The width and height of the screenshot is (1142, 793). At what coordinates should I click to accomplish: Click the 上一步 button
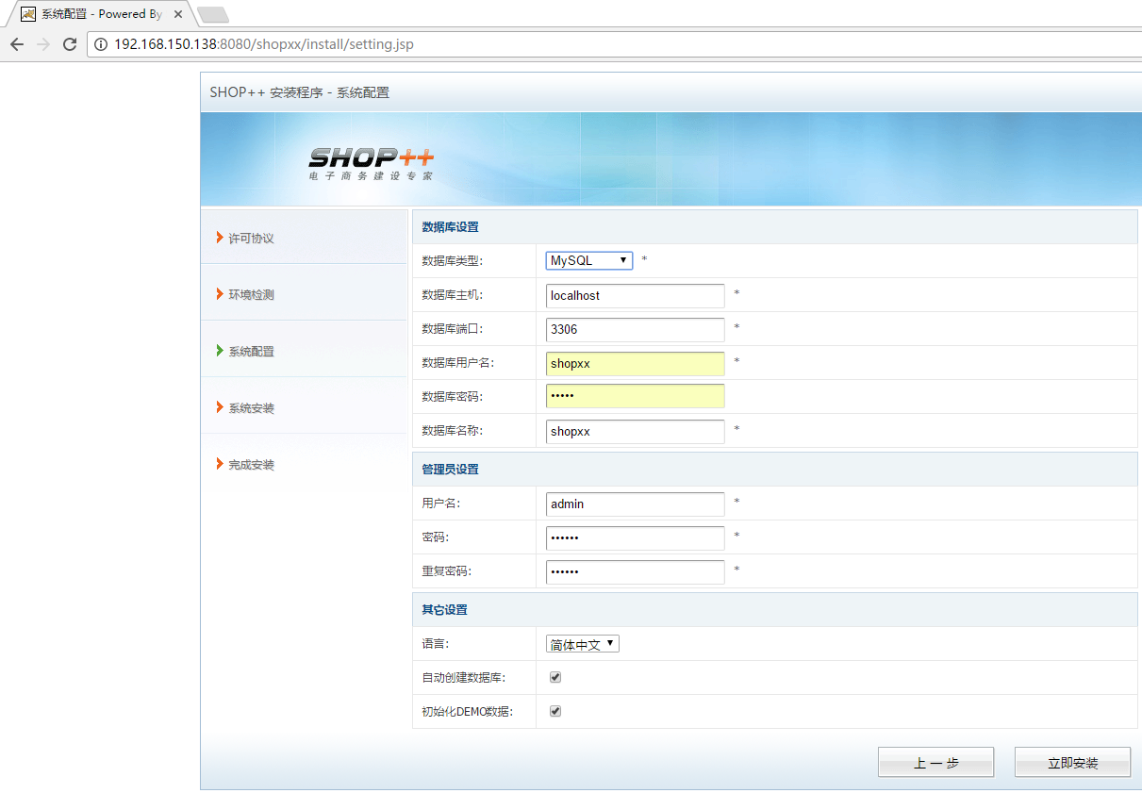coord(935,762)
